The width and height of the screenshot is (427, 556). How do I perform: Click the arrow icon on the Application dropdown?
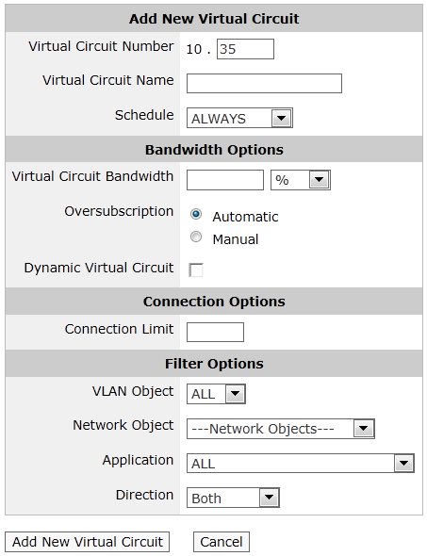tap(403, 463)
